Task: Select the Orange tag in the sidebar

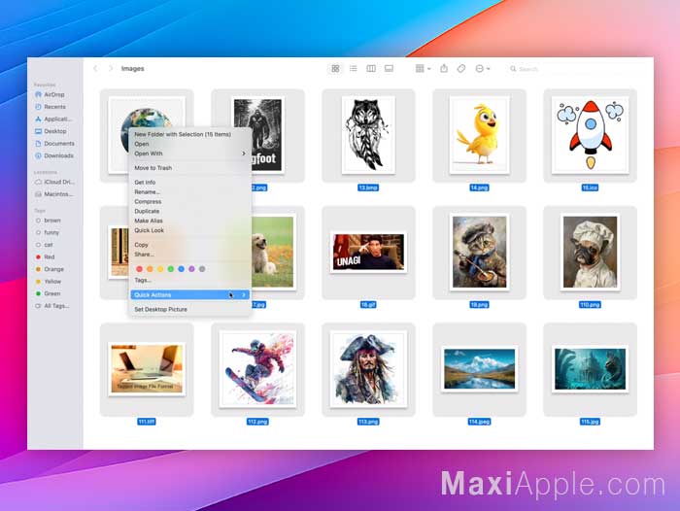Action: [50, 269]
